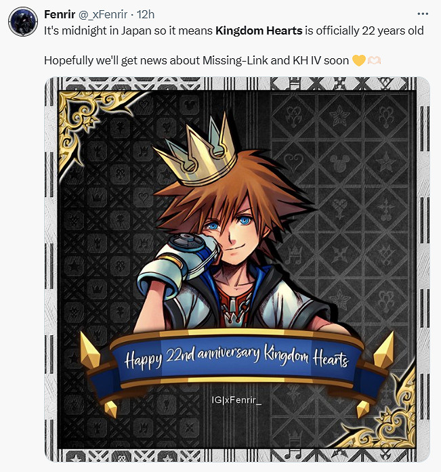The height and width of the screenshot is (472, 441).
Task: Open the @_xFenrir handle link
Action: click(103, 14)
